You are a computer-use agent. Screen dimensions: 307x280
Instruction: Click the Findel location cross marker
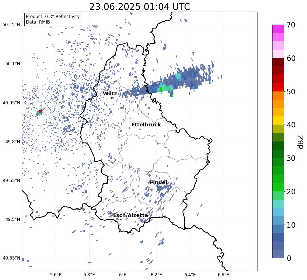pos(158,187)
